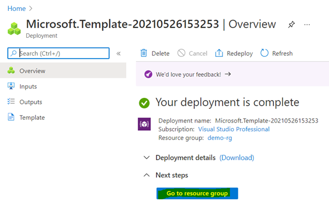Click 'Your deployment is complete' heading
The image size is (329, 221).
point(227,102)
